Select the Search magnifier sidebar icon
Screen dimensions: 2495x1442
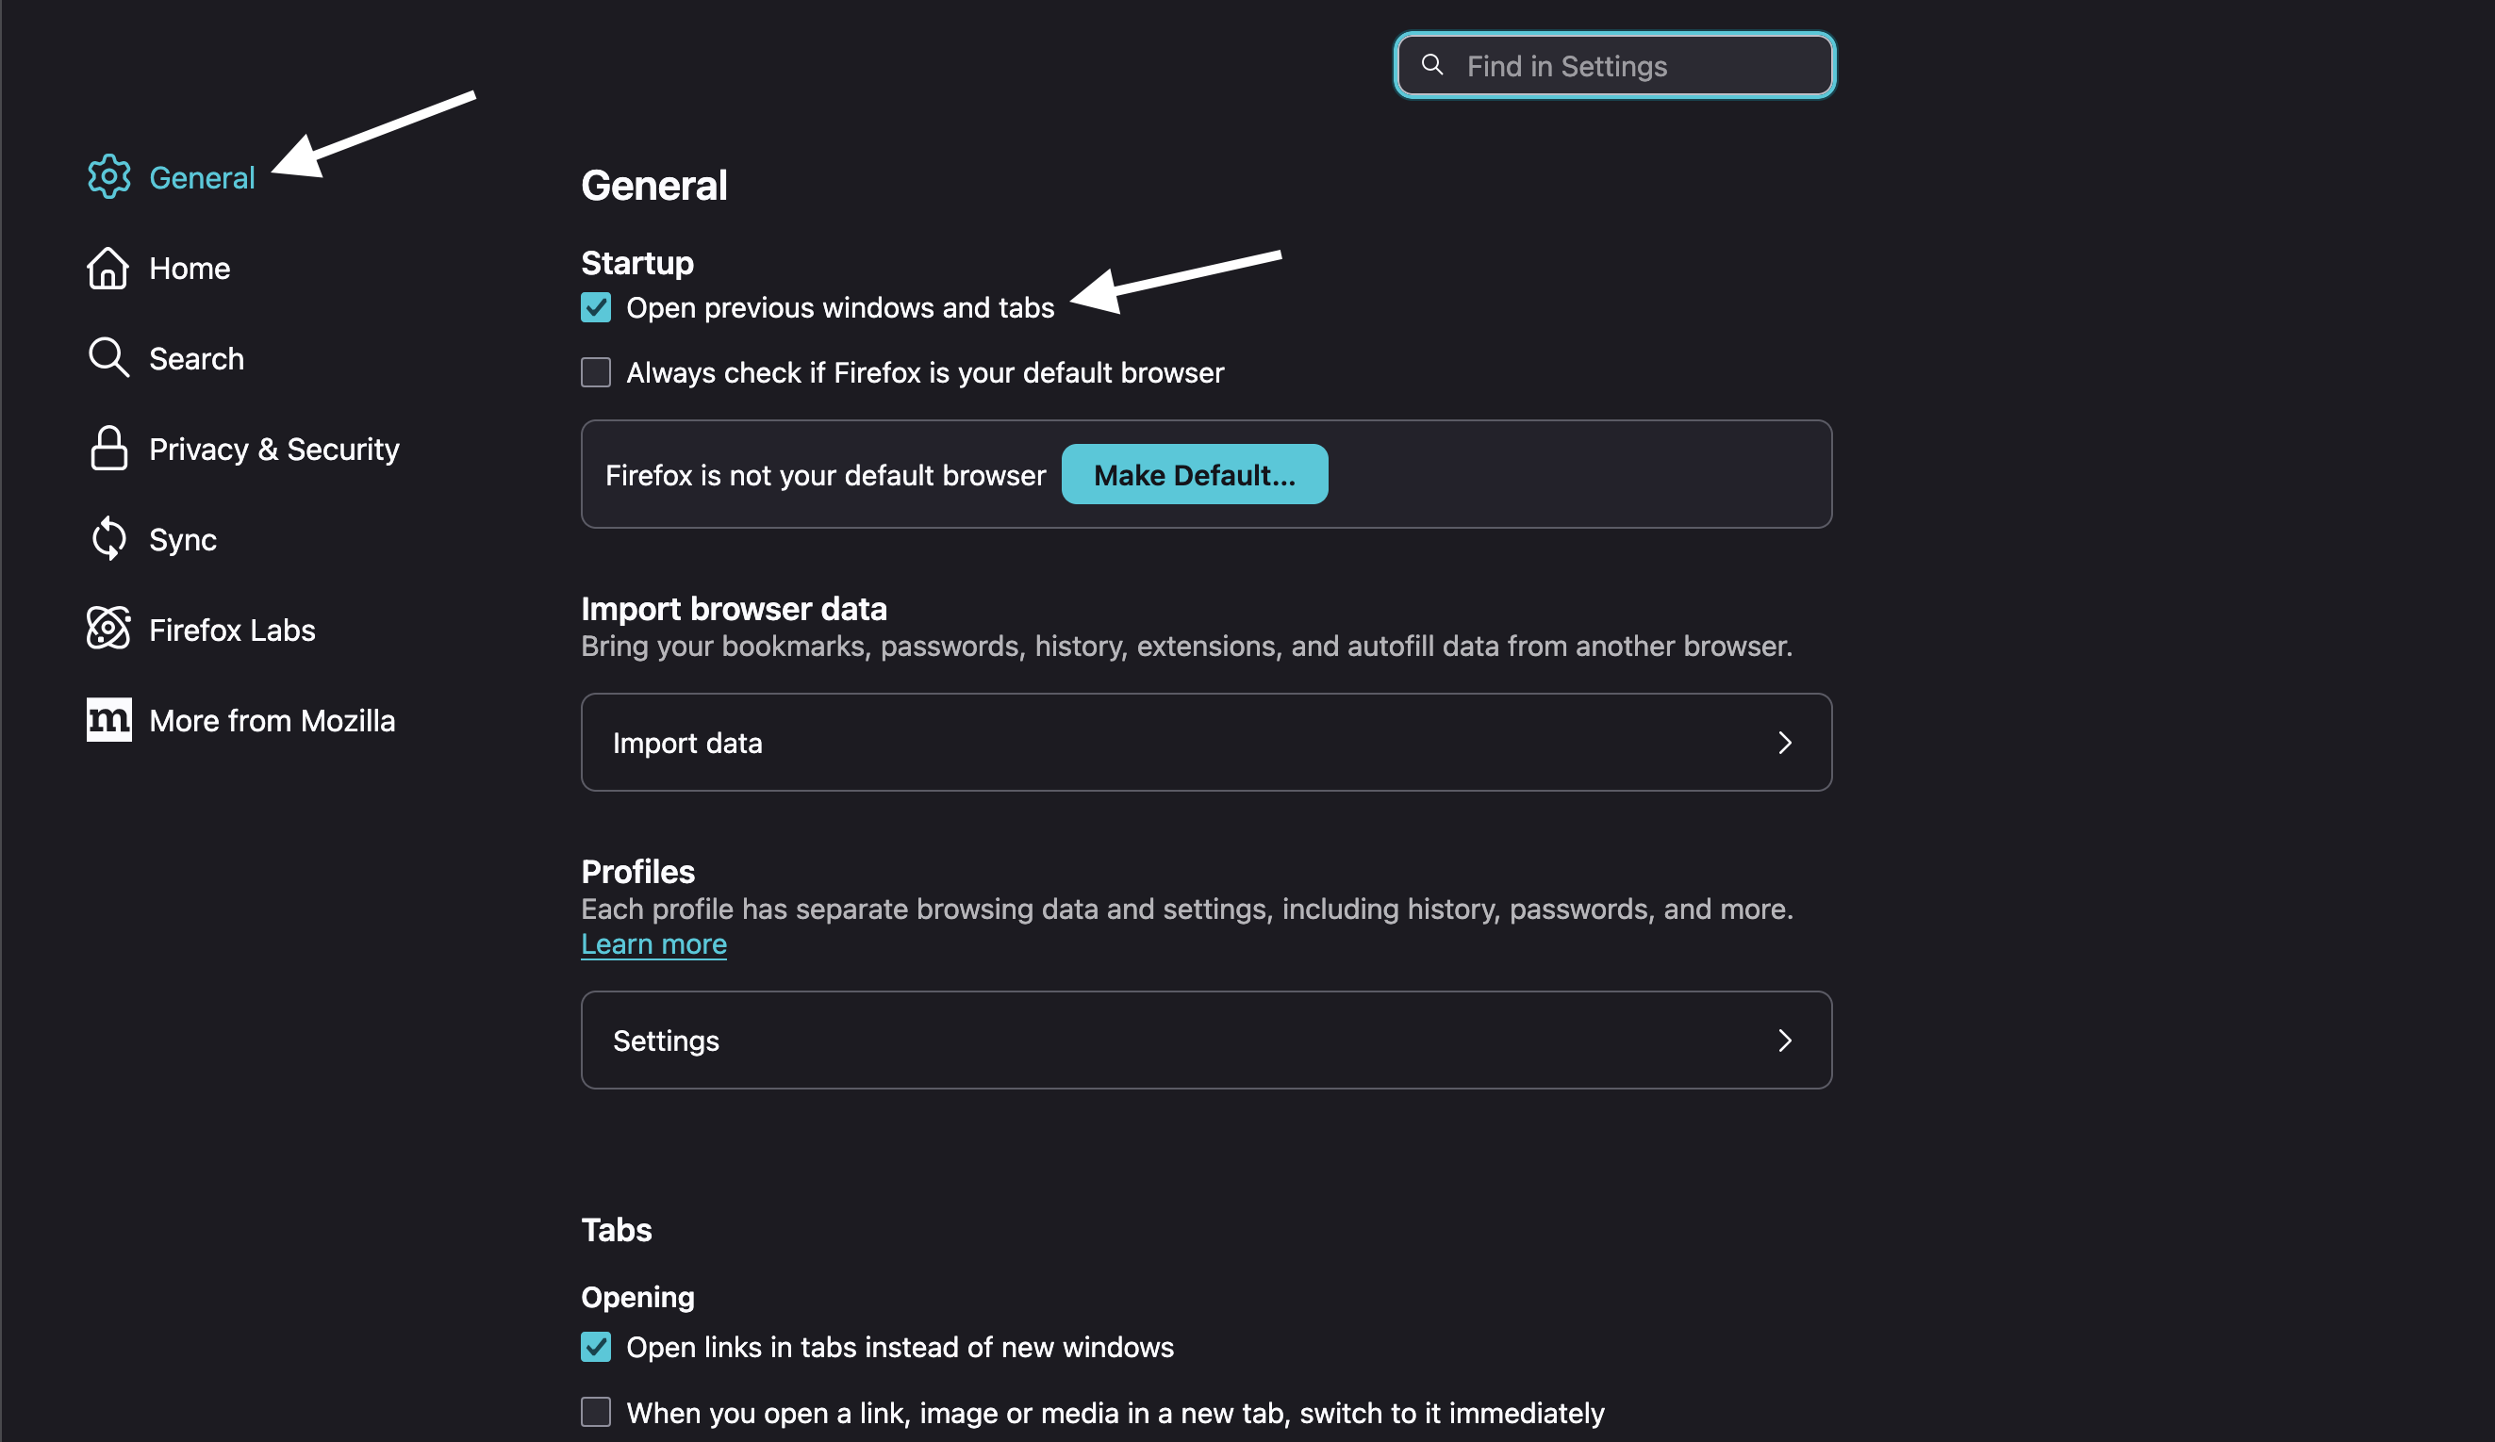[107, 358]
